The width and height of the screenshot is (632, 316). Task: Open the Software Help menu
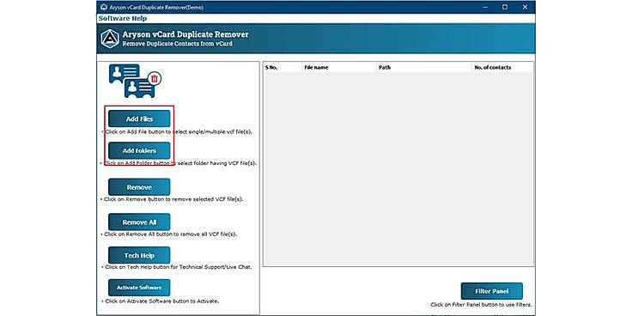pyautogui.click(x=123, y=19)
